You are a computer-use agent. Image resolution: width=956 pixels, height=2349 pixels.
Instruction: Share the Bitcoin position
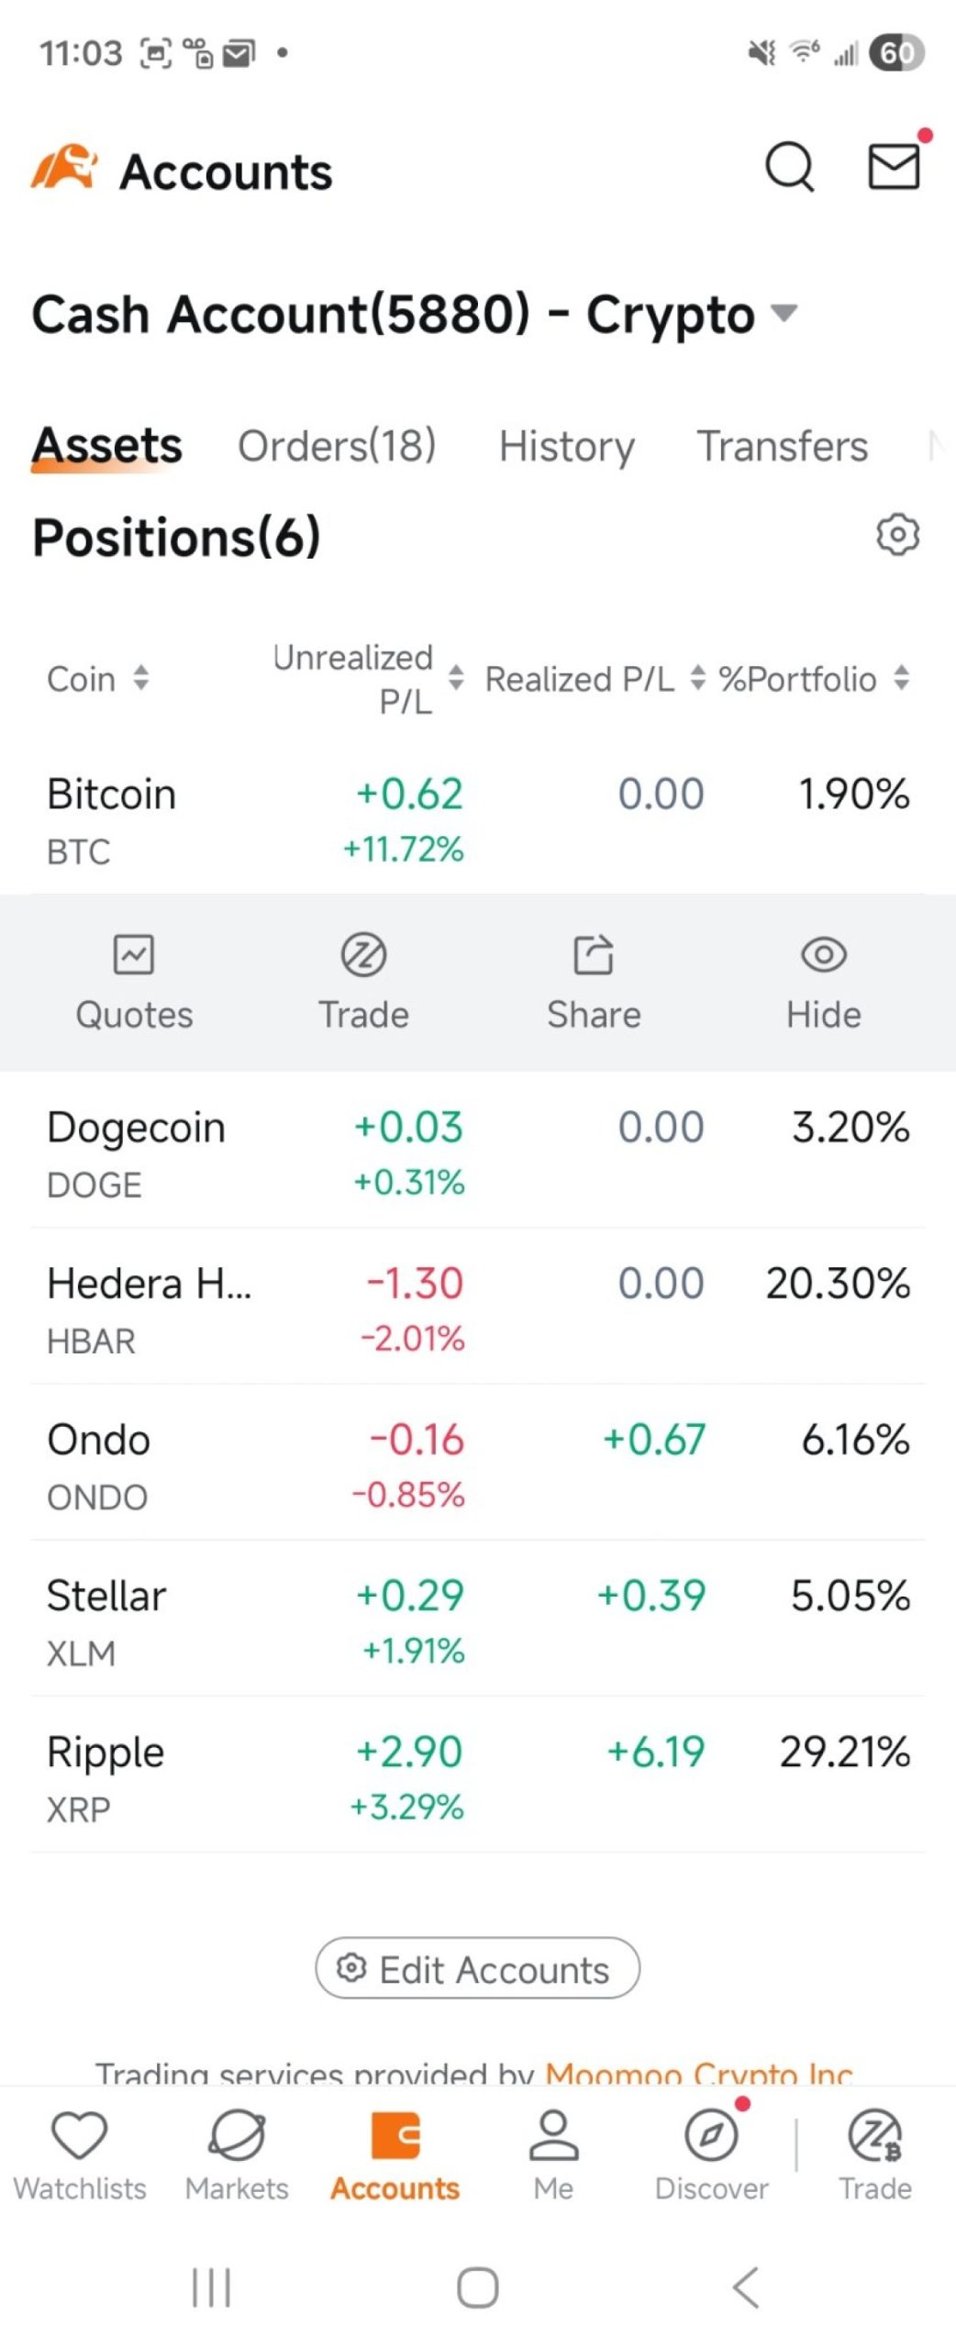point(594,954)
